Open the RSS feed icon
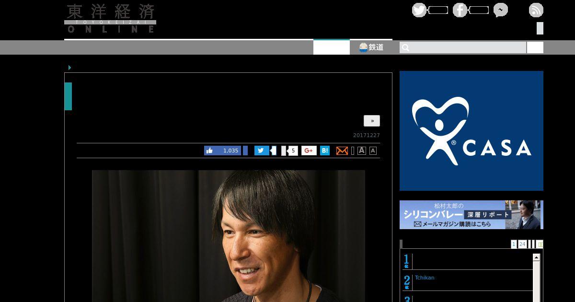The image size is (575, 302). point(536,10)
